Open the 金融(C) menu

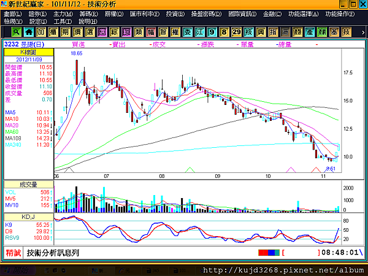272,14
